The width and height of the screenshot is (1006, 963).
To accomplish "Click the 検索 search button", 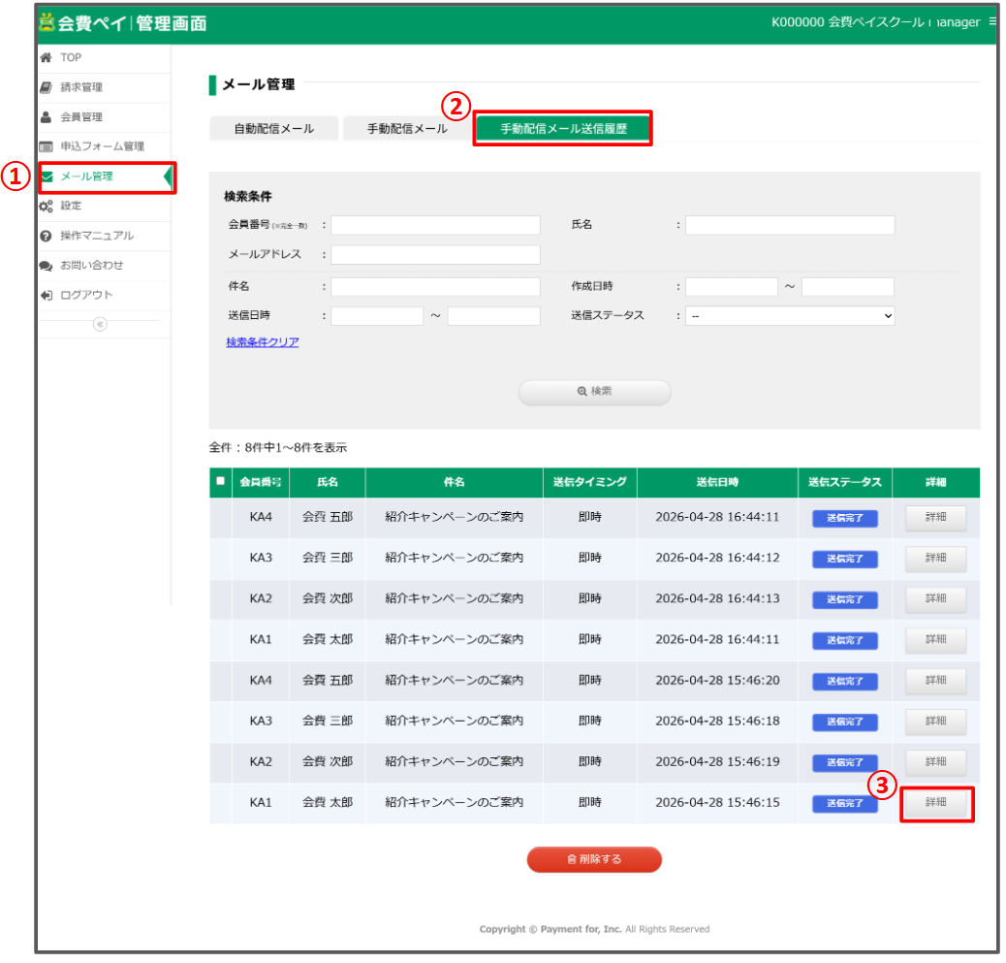I will pos(597,393).
